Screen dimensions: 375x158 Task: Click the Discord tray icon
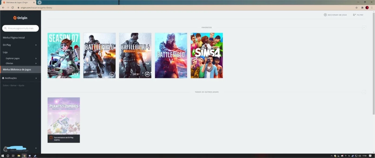tap(342, 156)
